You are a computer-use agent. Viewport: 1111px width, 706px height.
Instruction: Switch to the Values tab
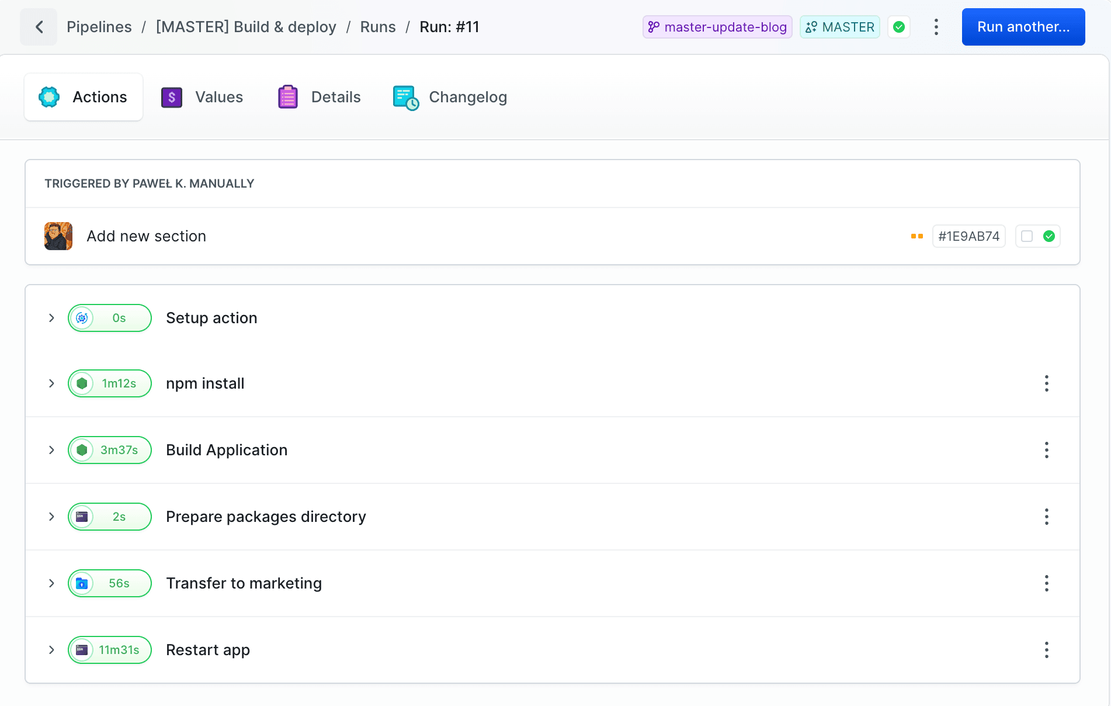(x=202, y=97)
